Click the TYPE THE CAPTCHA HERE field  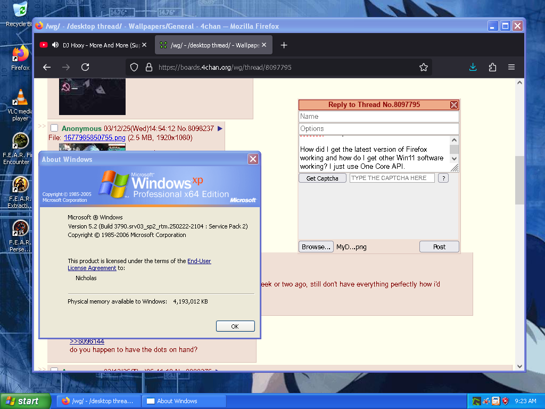tap(392, 178)
